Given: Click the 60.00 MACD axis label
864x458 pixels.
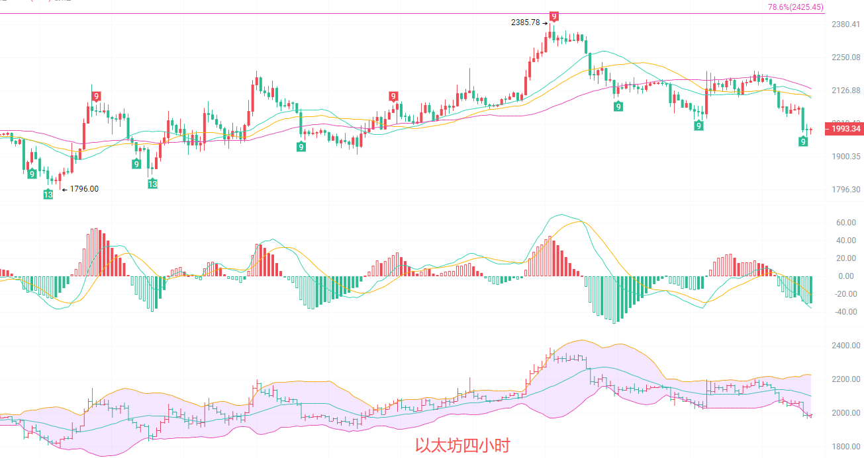Looking at the screenshot, I should [845, 223].
